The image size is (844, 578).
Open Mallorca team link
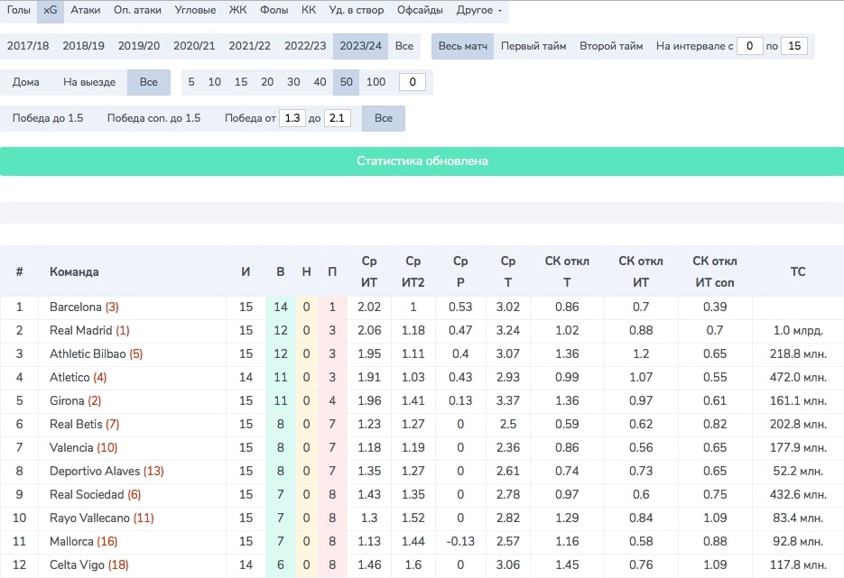pyautogui.click(x=71, y=541)
